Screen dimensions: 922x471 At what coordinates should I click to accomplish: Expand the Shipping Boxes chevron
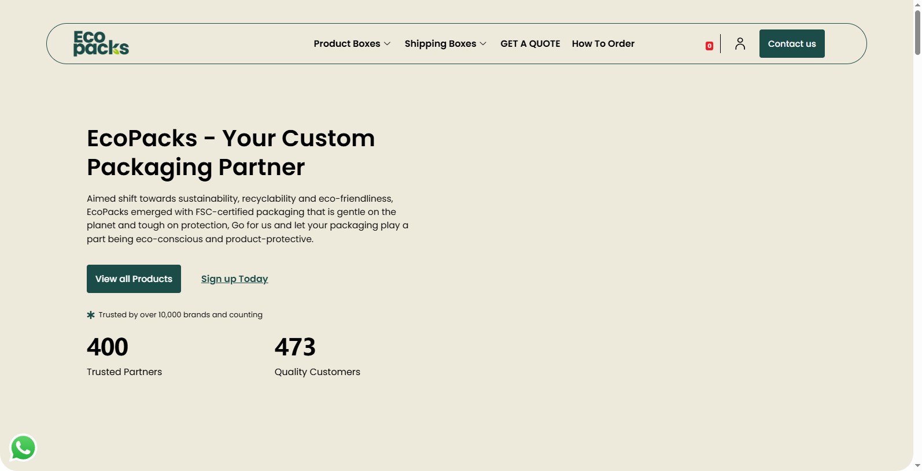click(483, 44)
